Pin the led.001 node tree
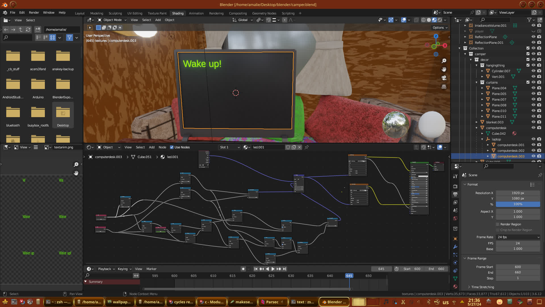This screenshot has width=545, height=307. coord(307,147)
